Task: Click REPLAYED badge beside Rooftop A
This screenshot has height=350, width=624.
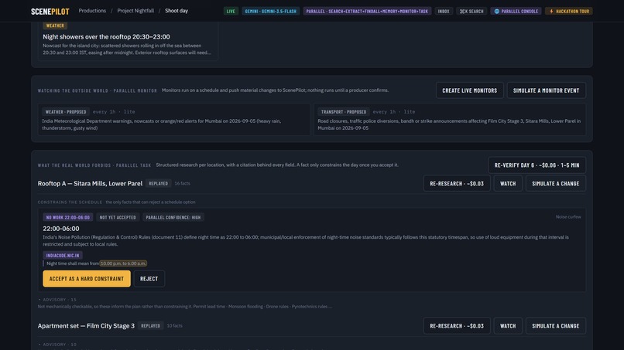Action: [159, 184]
